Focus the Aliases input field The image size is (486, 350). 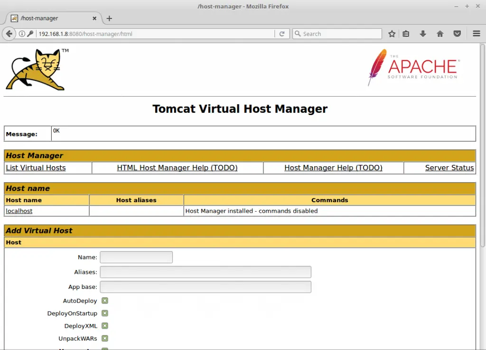[206, 272]
